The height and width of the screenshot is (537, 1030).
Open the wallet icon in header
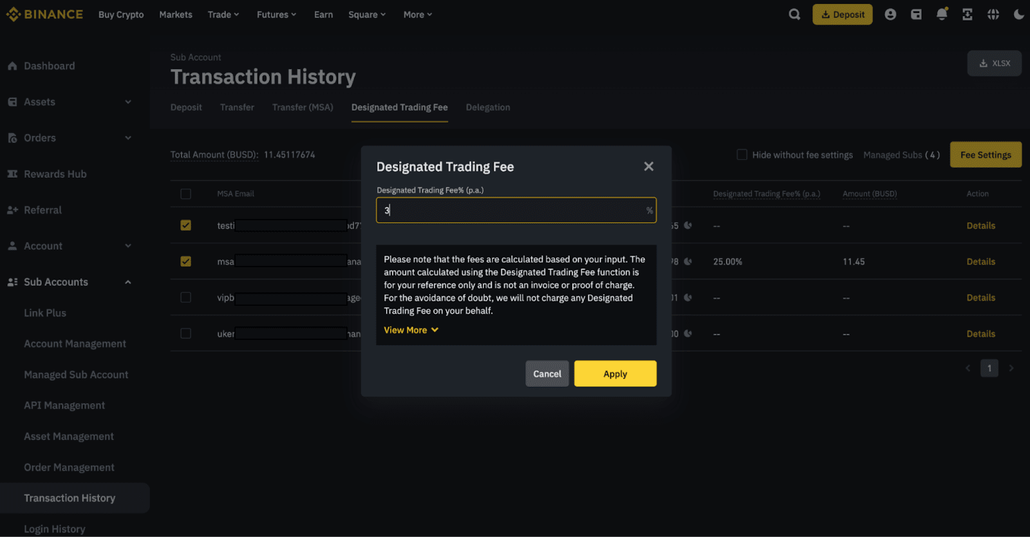tap(916, 14)
